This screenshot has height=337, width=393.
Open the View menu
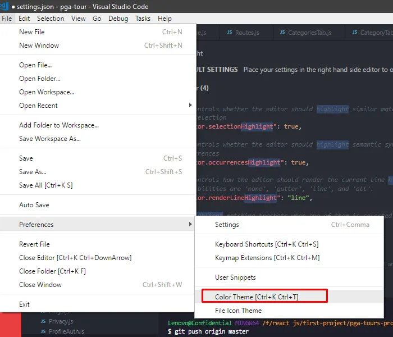click(79, 19)
